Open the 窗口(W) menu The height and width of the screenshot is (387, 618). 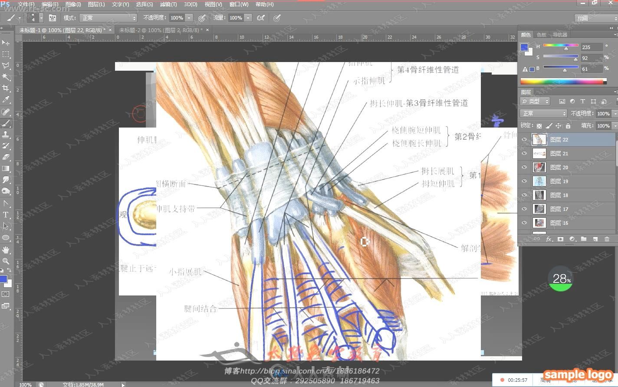tap(239, 4)
